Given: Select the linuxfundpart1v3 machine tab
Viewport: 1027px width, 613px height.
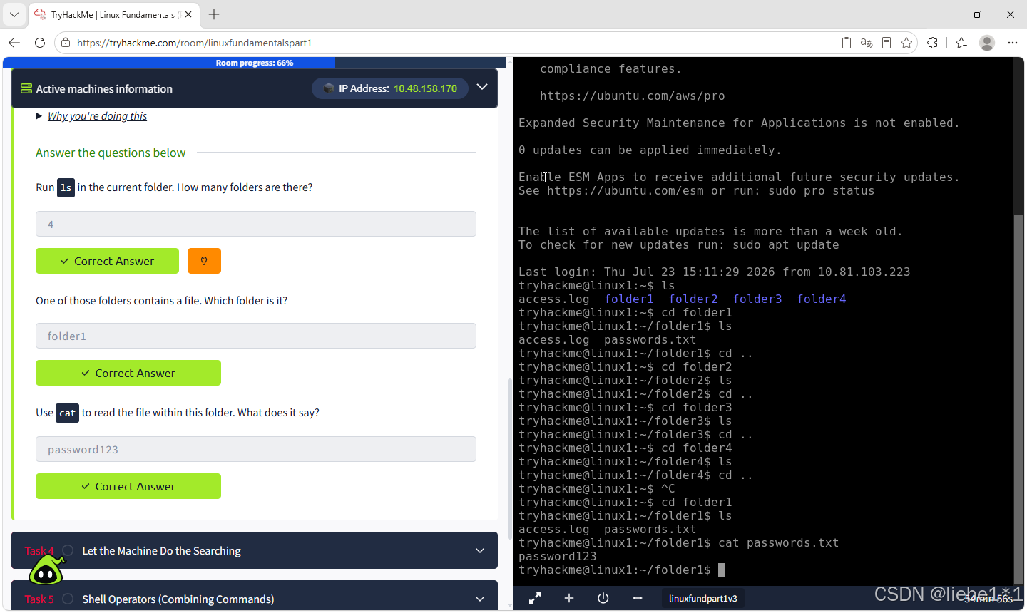Looking at the screenshot, I should coord(702,598).
